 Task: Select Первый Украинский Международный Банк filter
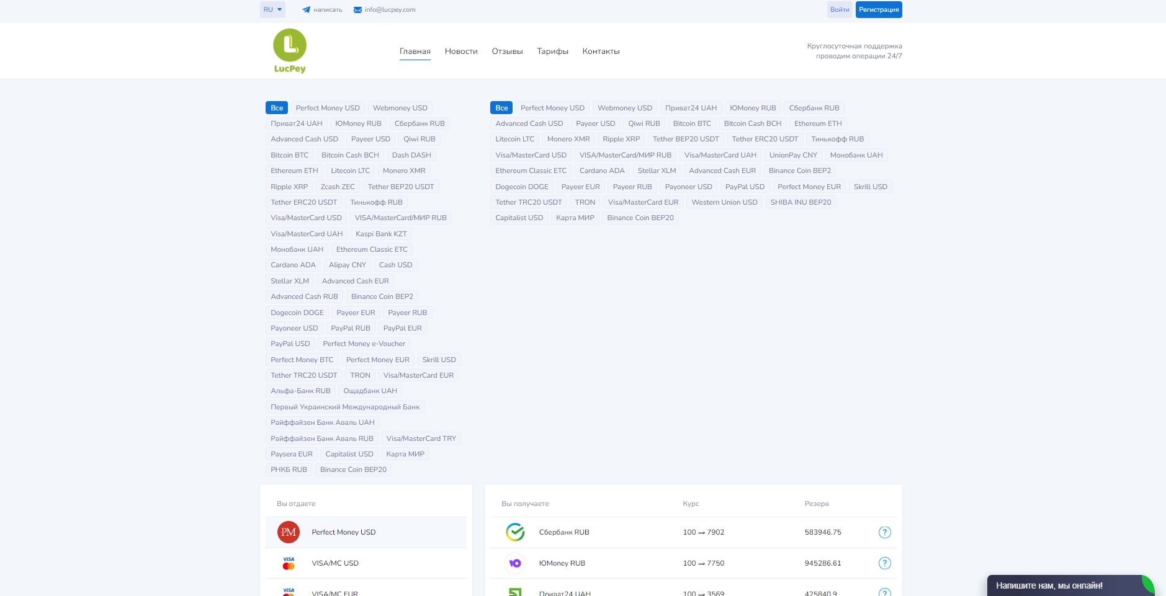(345, 407)
